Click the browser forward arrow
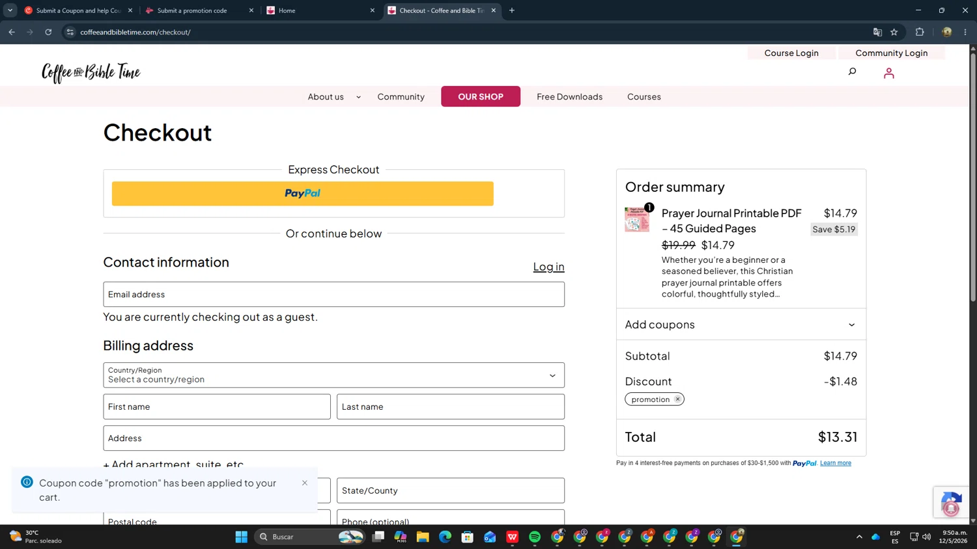Viewport: 977px width, 549px height. 30,32
